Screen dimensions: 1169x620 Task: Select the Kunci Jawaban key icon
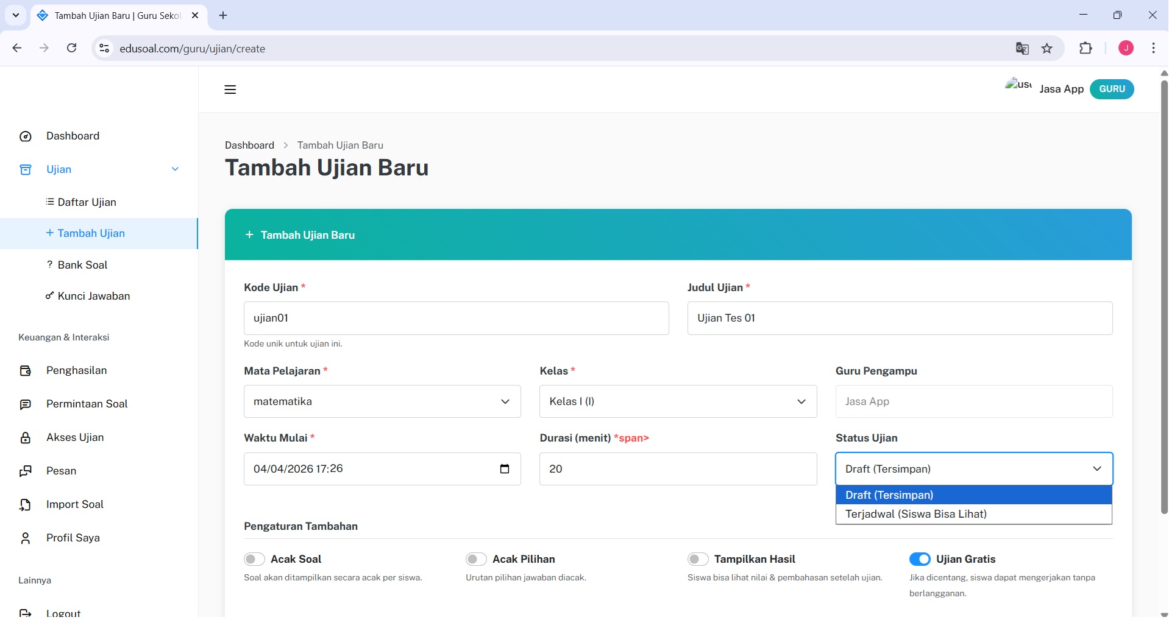click(x=49, y=297)
